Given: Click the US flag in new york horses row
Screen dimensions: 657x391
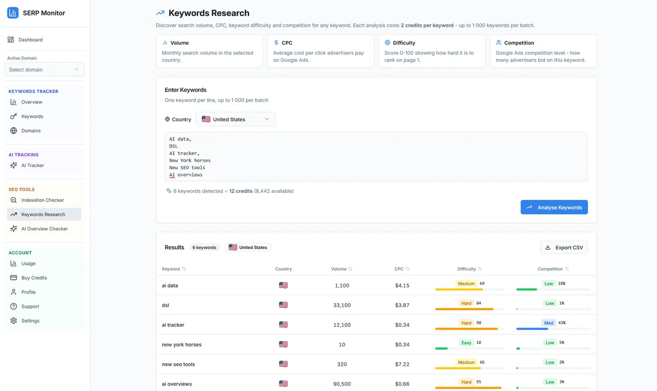Looking at the screenshot, I should tap(283, 344).
